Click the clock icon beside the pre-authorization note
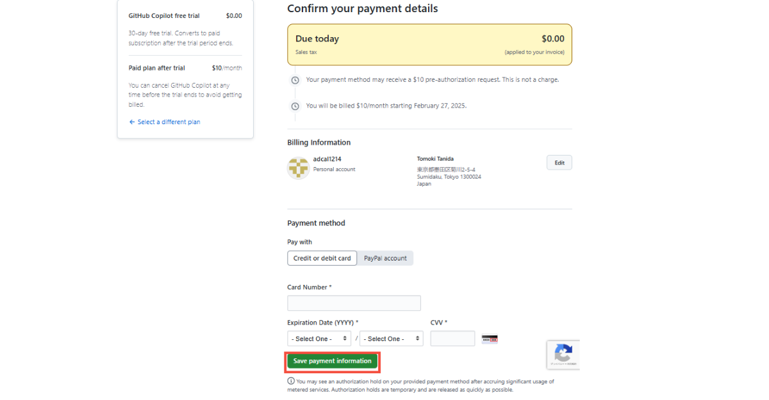This screenshot has width=769, height=400. point(295,79)
